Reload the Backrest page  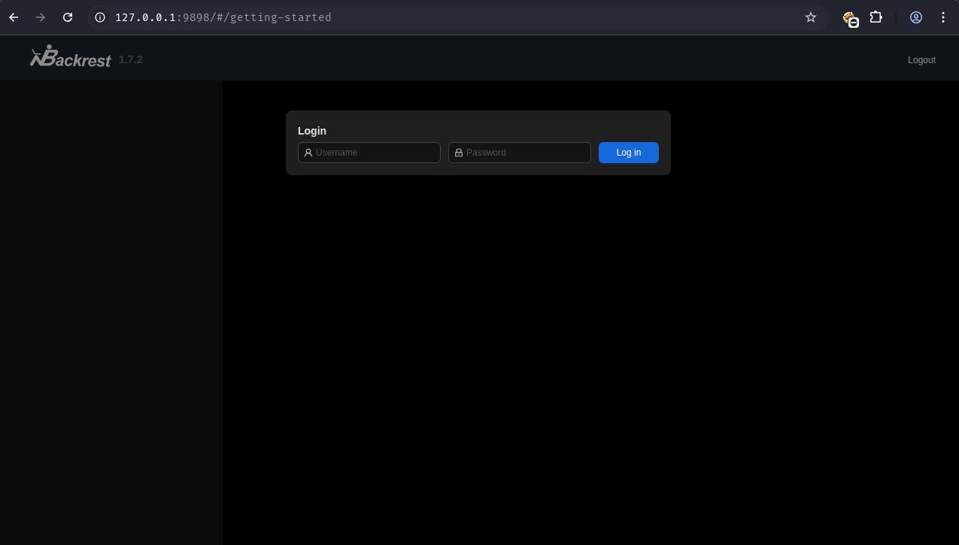coord(68,17)
